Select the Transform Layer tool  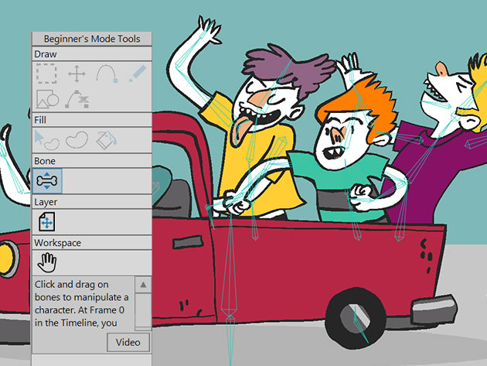click(47, 222)
